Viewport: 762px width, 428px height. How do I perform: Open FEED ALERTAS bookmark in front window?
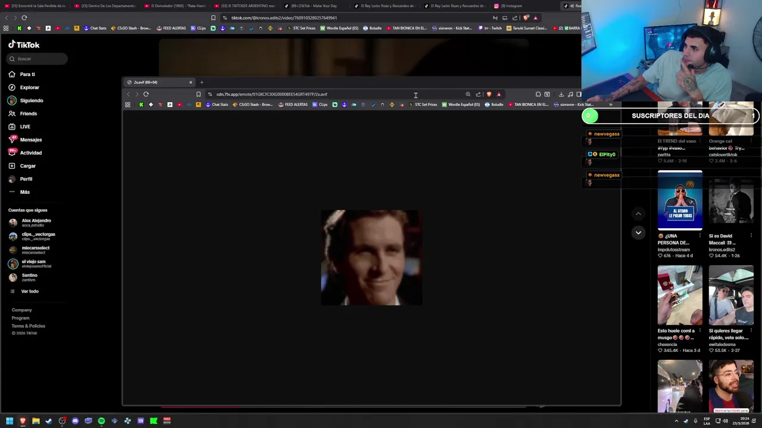click(293, 105)
